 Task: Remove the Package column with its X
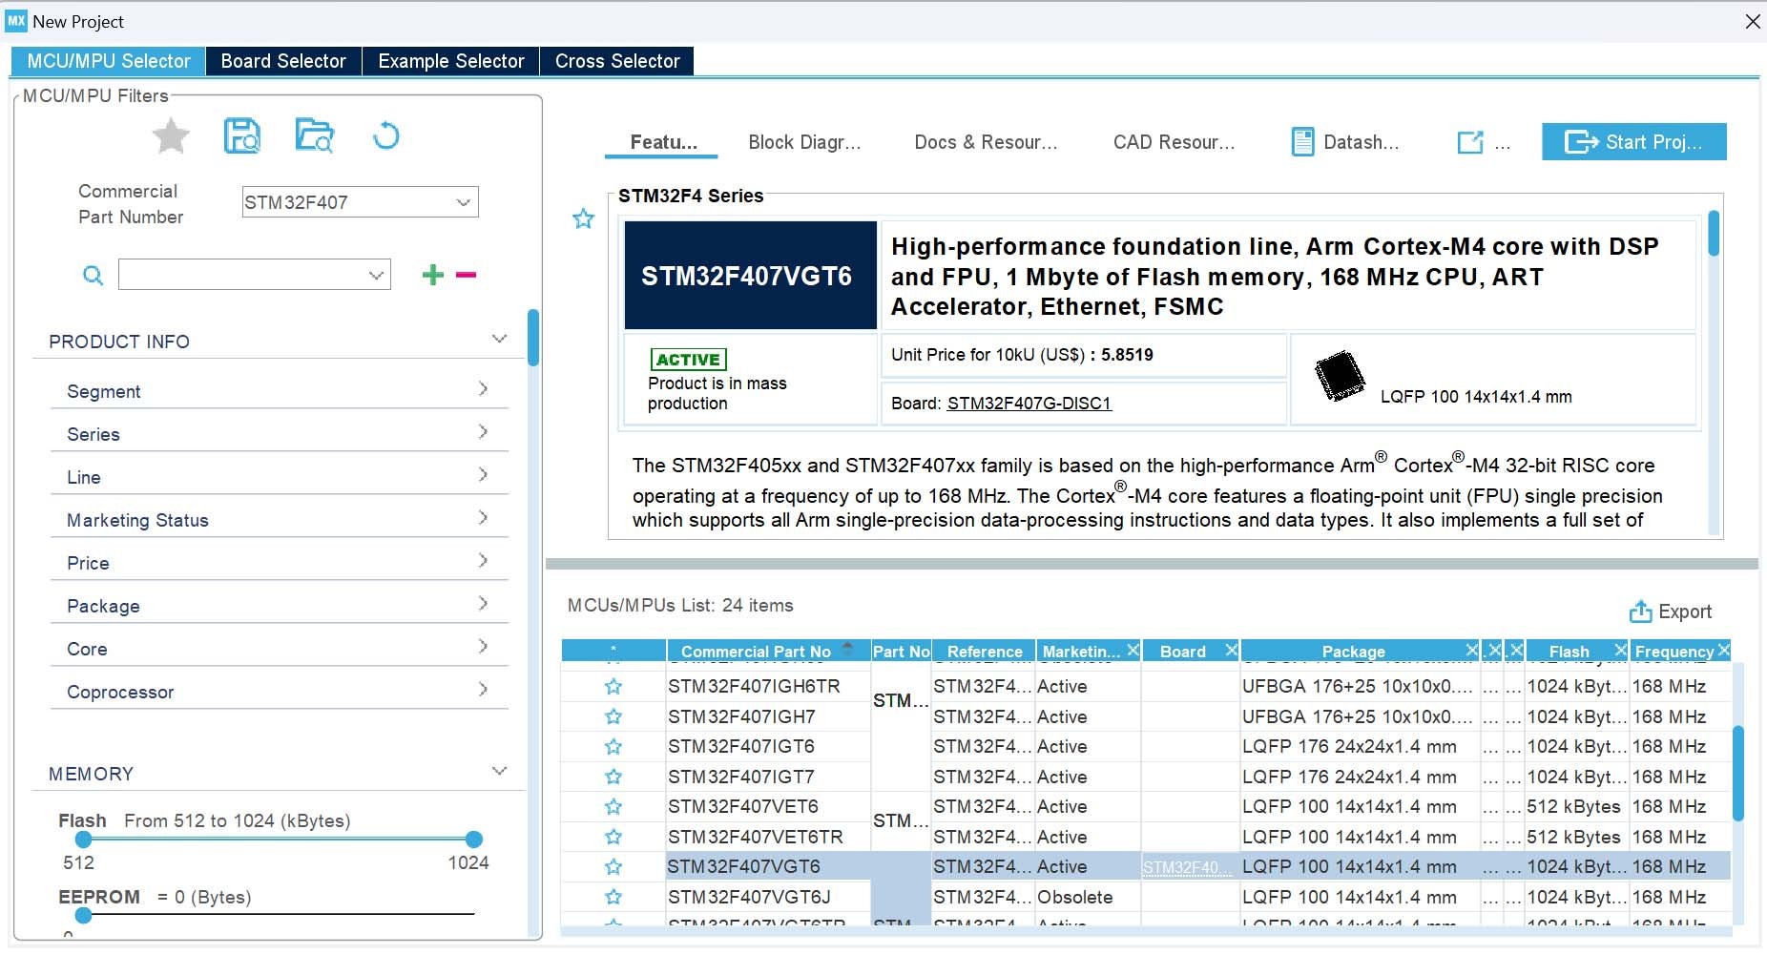(x=1472, y=650)
